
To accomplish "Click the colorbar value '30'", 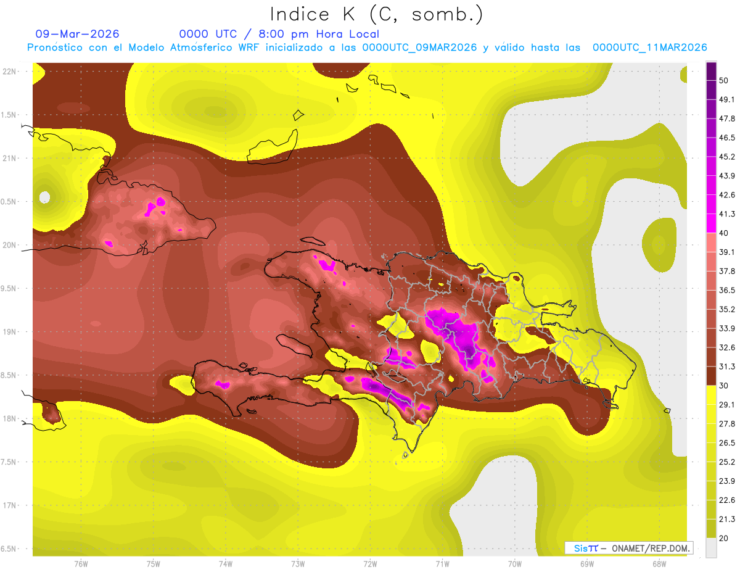I will pyautogui.click(x=724, y=386).
